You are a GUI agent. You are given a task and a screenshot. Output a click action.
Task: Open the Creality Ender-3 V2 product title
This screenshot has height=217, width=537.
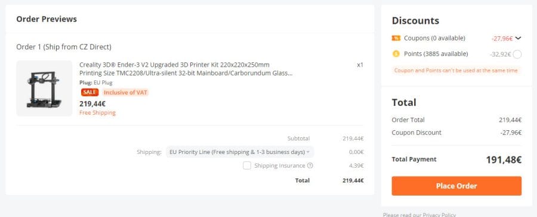pos(186,69)
